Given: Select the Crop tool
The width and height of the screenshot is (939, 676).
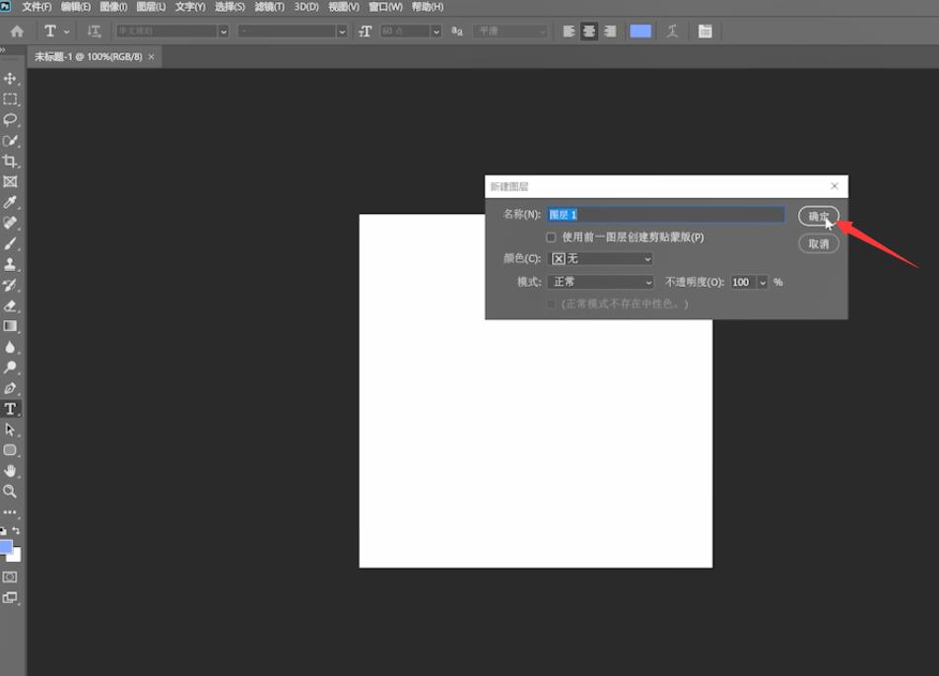Looking at the screenshot, I should (10, 161).
